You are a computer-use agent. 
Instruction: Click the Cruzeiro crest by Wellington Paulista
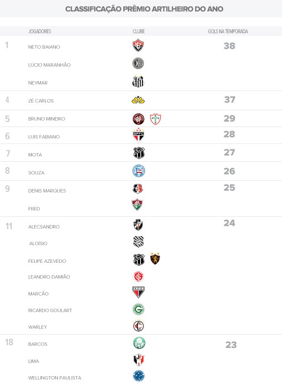click(x=139, y=376)
